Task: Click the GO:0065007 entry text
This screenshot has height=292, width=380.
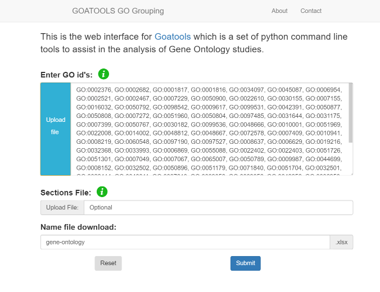Action: 208,159
